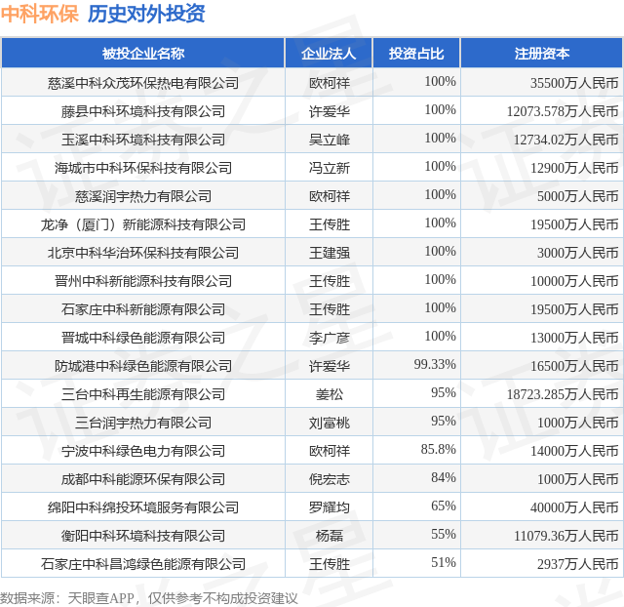The height and width of the screenshot is (607, 624).
Task: Select 北京中科华治环保科技有限公司 company name
Action: [143, 253]
